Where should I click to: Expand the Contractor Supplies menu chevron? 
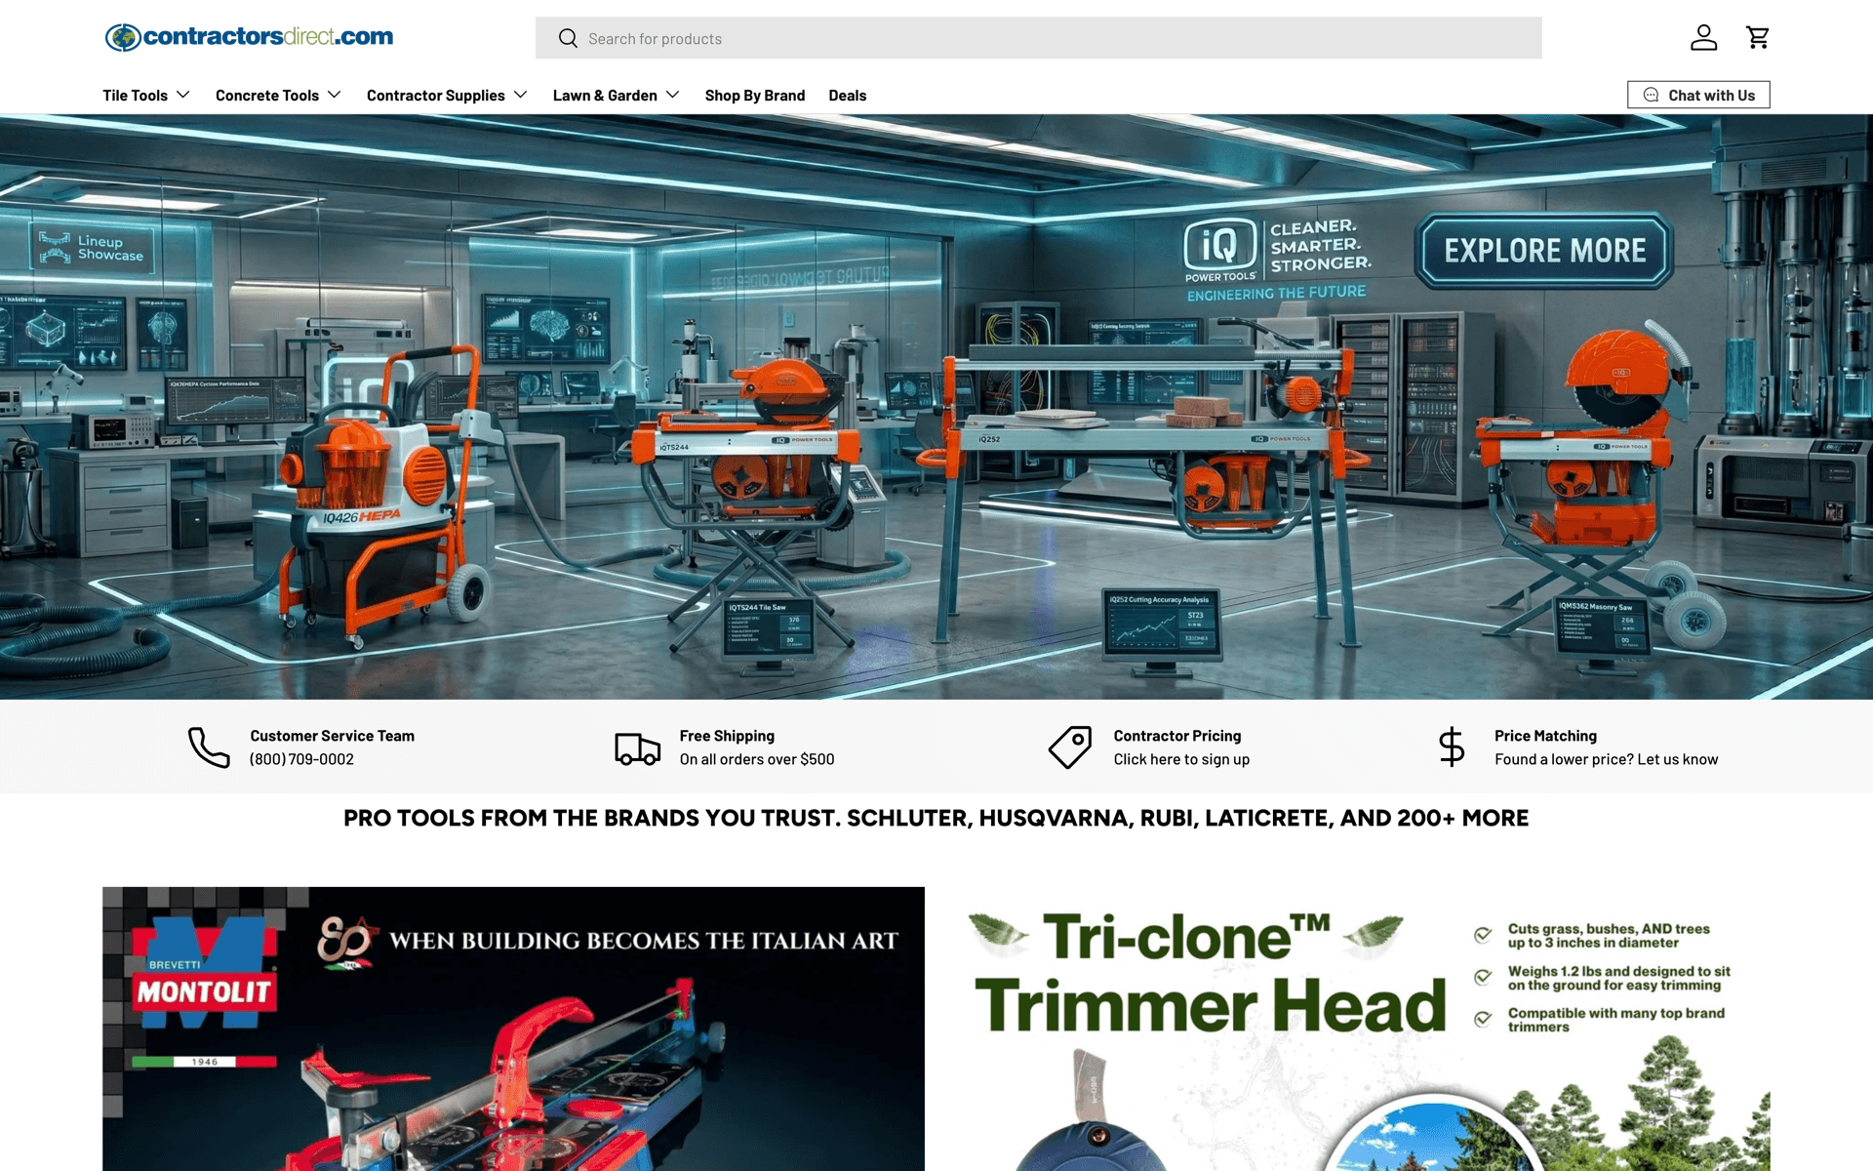tap(521, 95)
